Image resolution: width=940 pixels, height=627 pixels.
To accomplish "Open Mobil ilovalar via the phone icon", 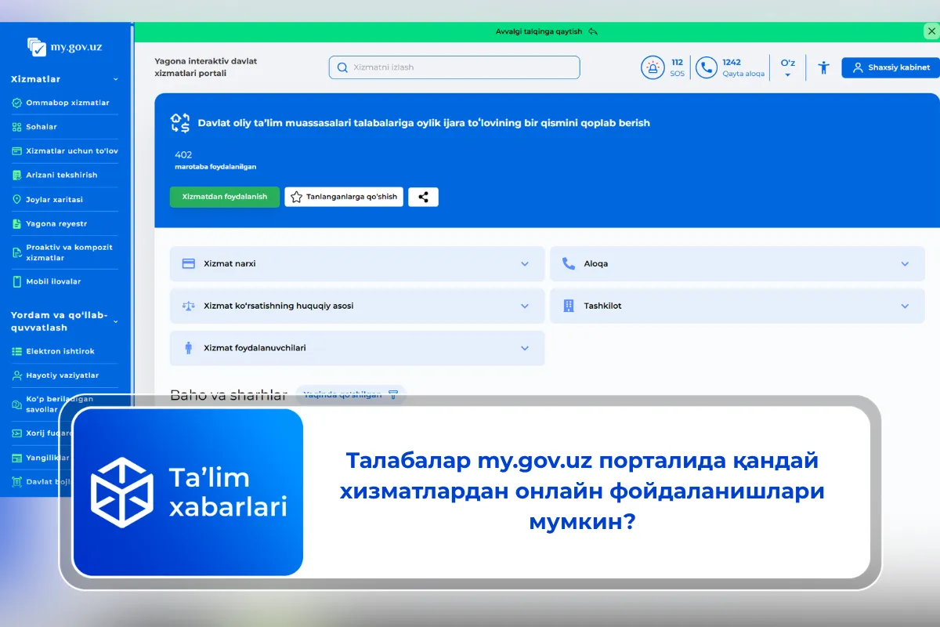I will (x=17, y=281).
